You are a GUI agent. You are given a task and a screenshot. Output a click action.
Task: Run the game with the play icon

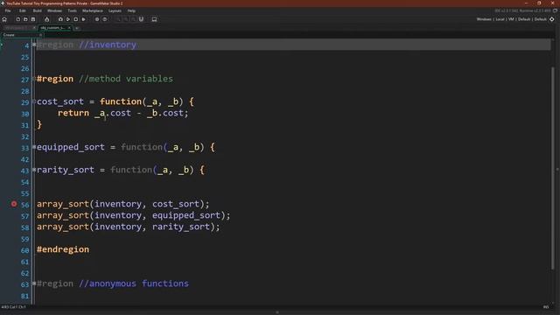coord(68,19)
